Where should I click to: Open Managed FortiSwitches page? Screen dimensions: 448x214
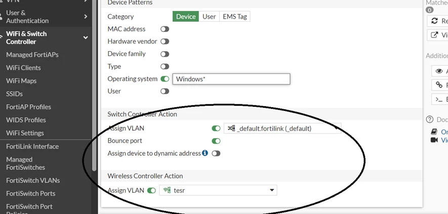pos(26,163)
